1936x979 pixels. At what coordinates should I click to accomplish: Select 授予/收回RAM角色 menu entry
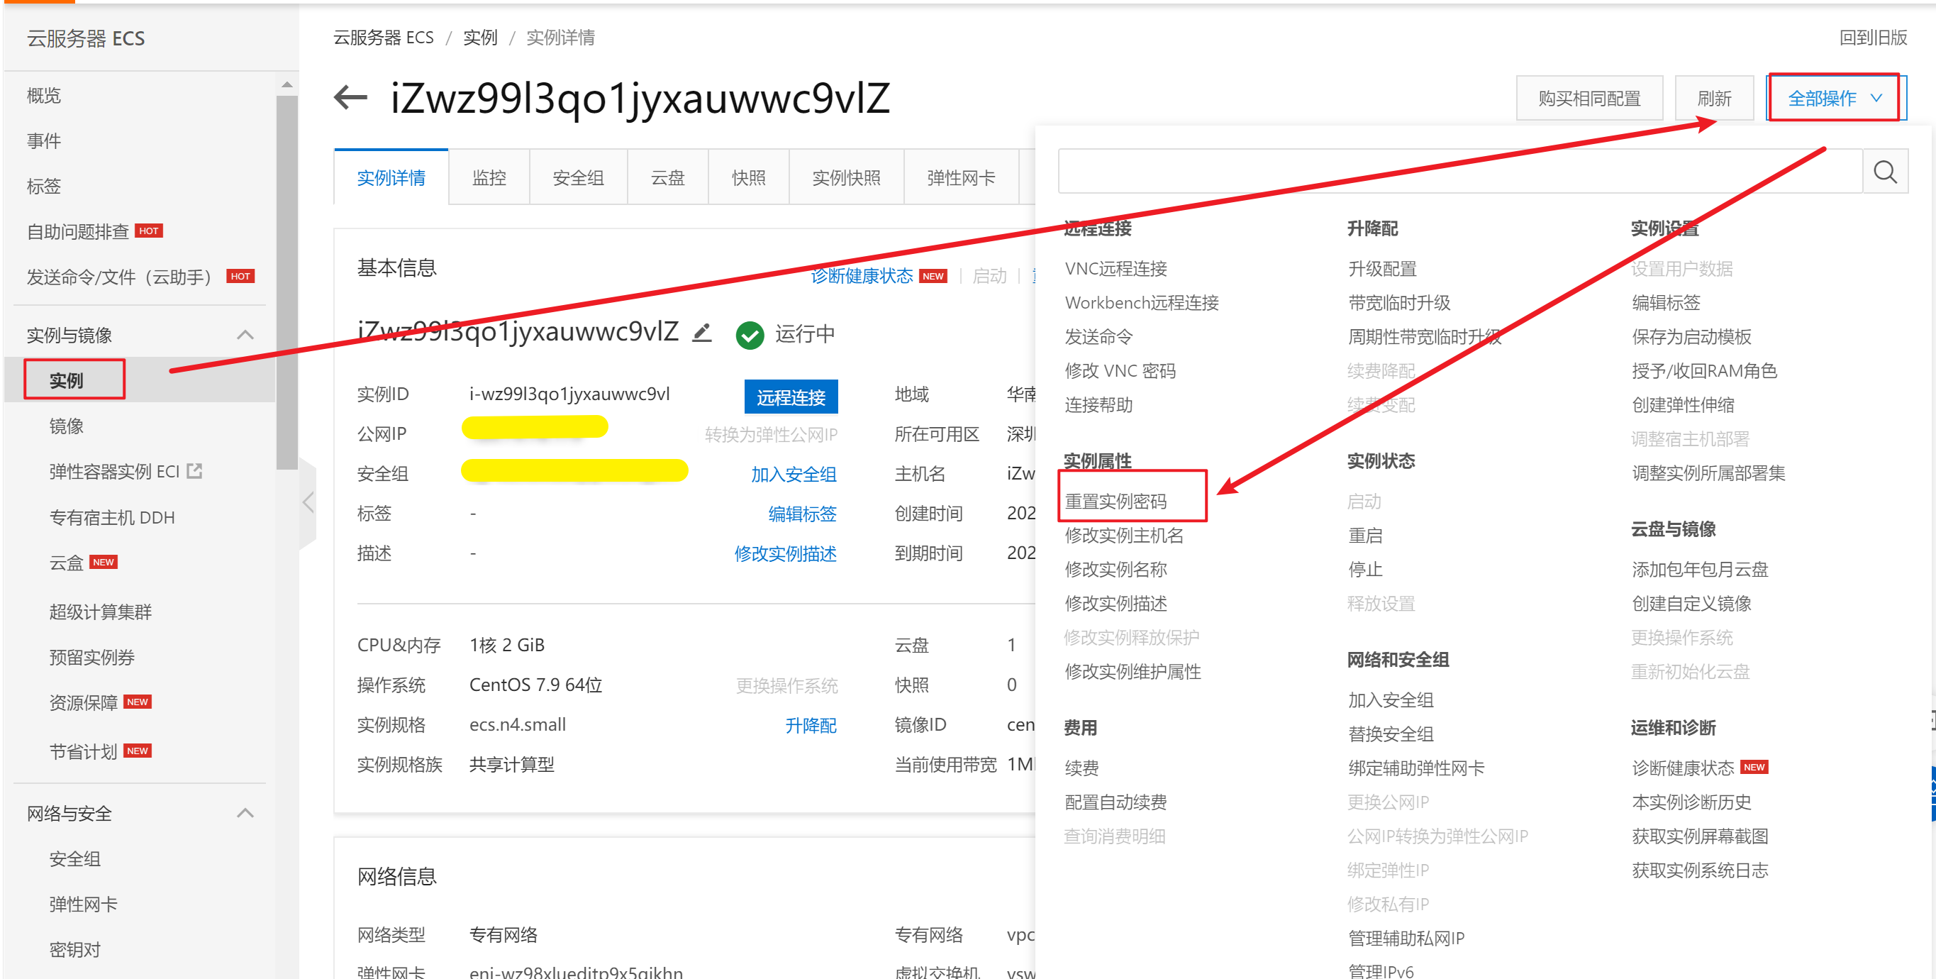coord(1704,371)
